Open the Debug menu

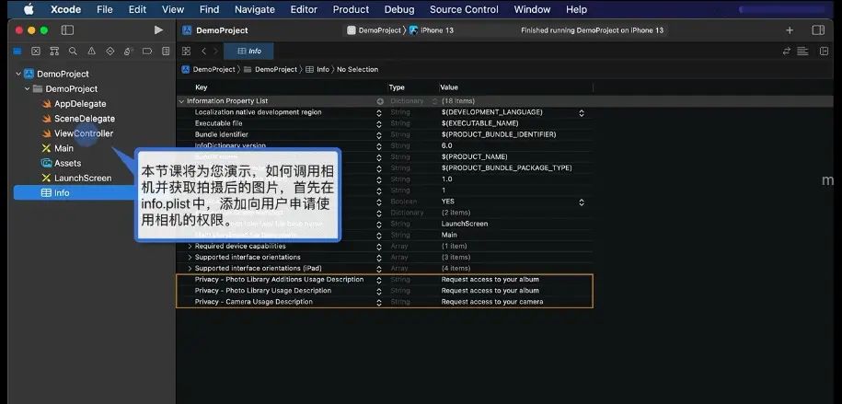[399, 9]
